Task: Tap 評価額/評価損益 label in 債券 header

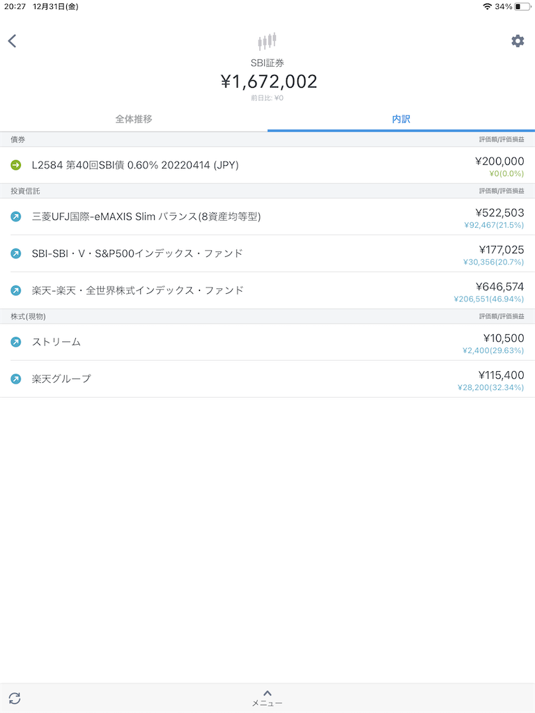Action: (502, 139)
